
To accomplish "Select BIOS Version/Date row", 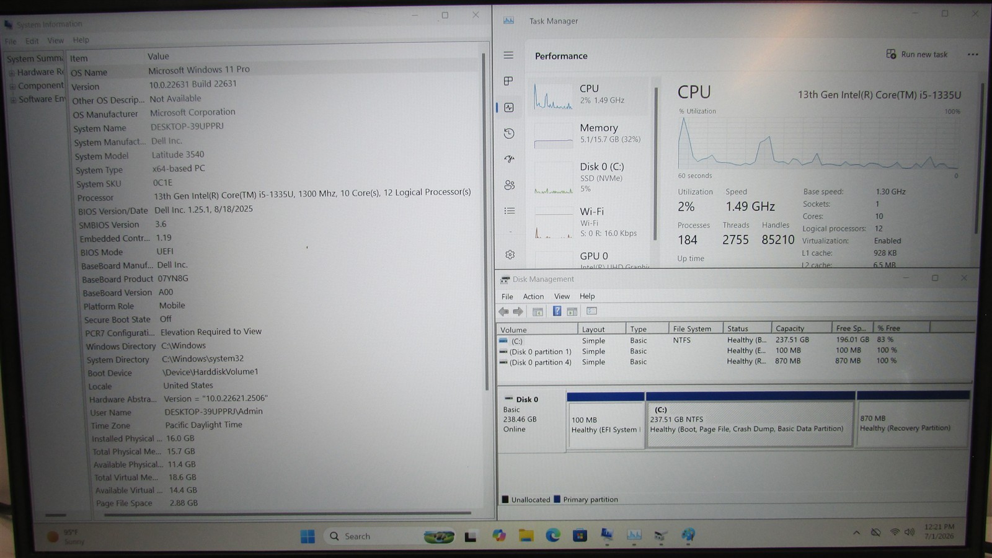I will click(x=277, y=210).
